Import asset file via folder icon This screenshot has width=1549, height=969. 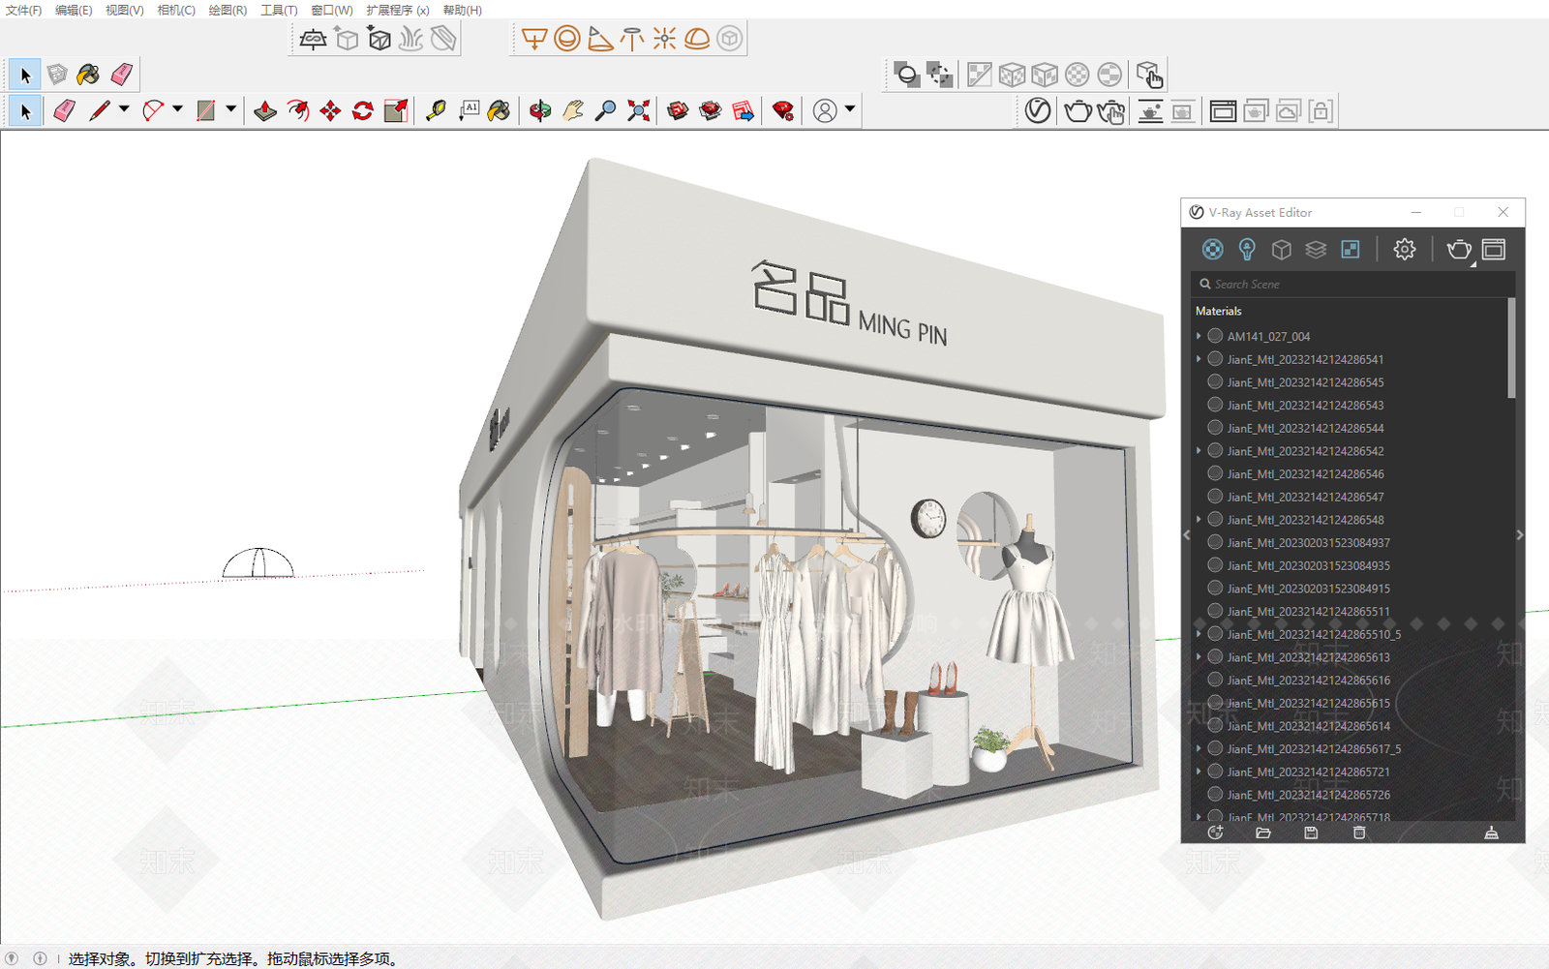point(1263,833)
